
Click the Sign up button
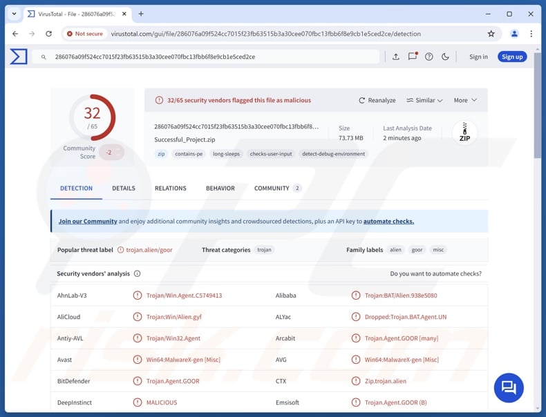[x=511, y=57]
